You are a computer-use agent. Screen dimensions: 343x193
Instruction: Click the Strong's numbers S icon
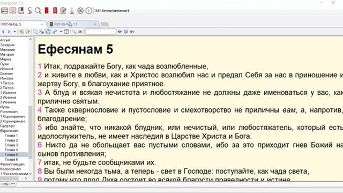[x=29, y=11]
